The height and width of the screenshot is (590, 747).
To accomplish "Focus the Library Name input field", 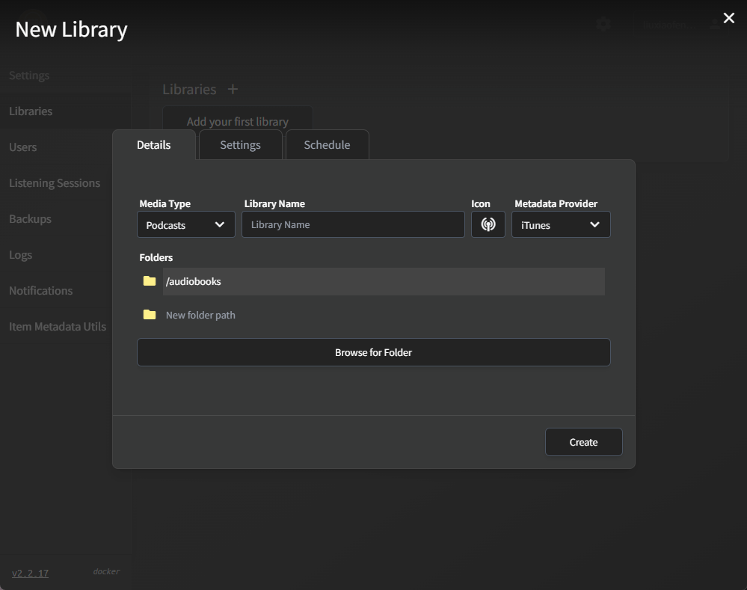I will (353, 224).
